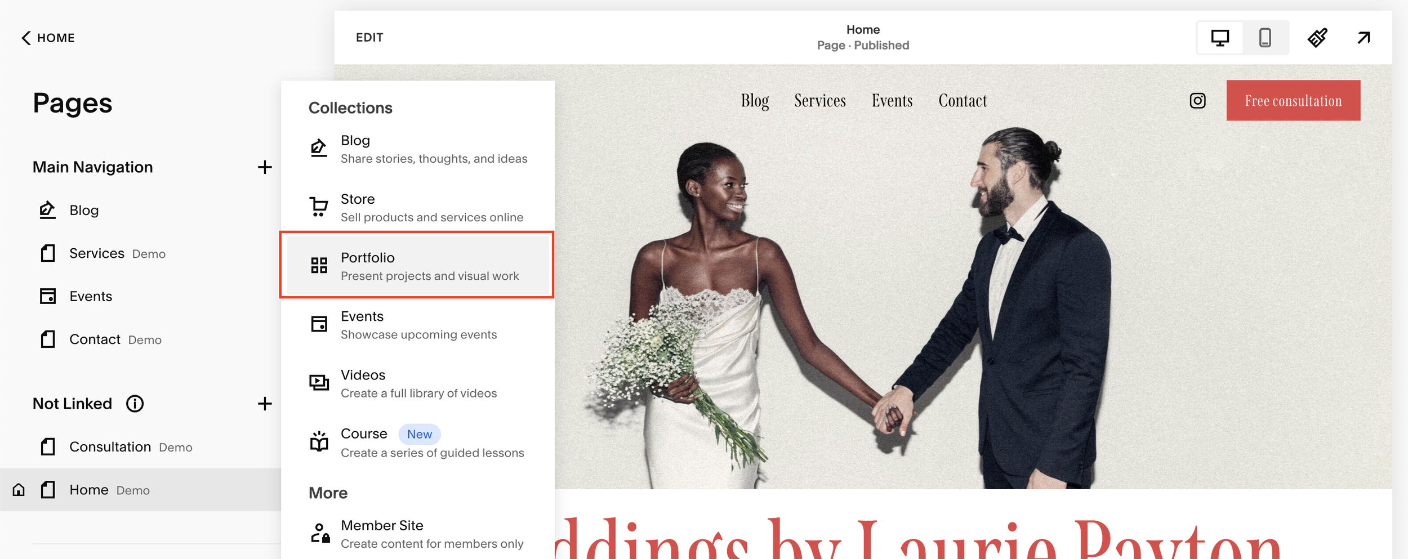The image size is (1408, 559).
Task: Choose Videos collection option
Action: coord(417,383)
